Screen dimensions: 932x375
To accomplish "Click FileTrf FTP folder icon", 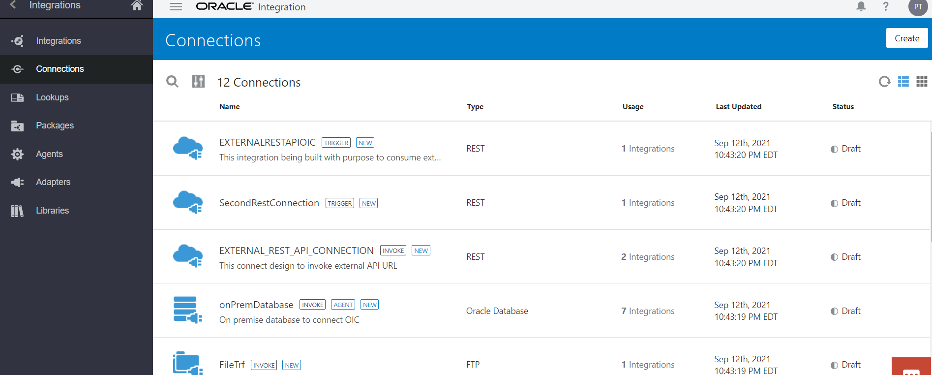I will point(187,364).
